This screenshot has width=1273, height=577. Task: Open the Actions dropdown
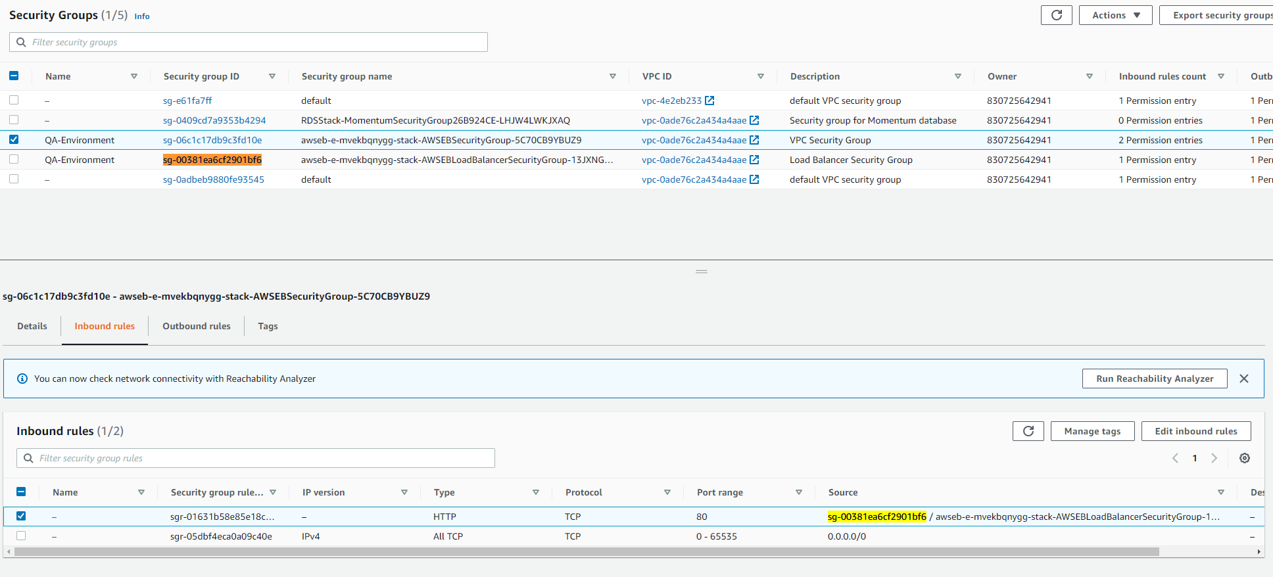[x=1115, y=15]
